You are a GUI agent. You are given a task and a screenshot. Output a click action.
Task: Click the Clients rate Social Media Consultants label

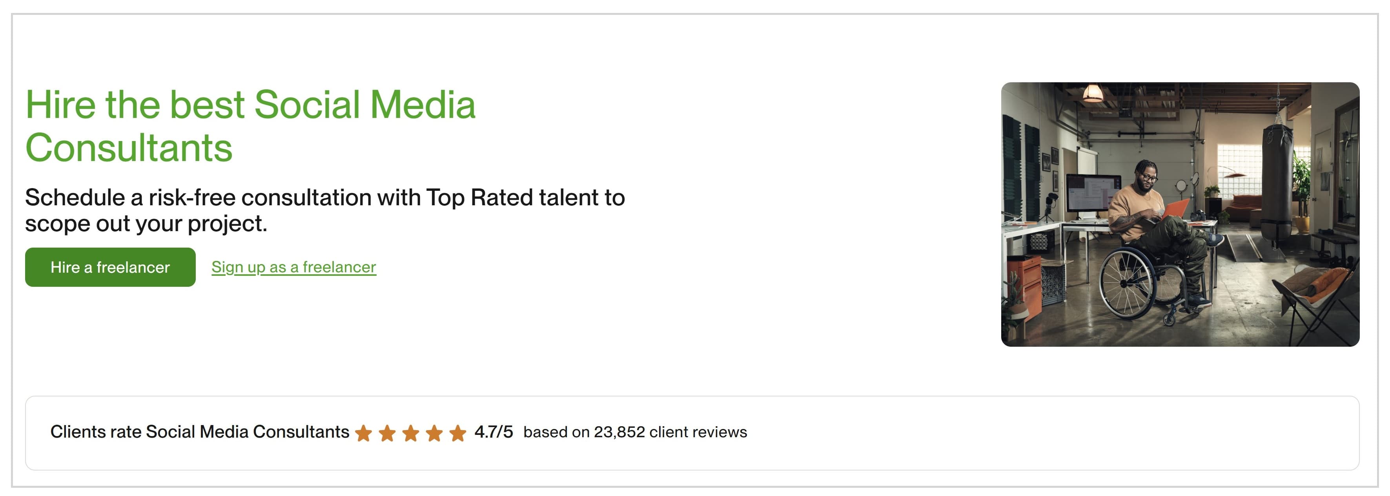[x=200, y=432]
